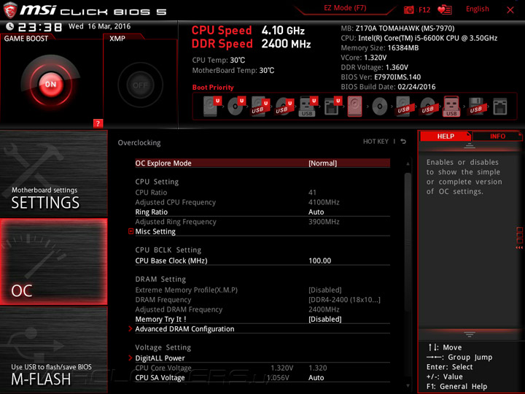Click the DDR Speed 2400 MHz readout
This screenshot has height=394, width=525.
point(251,44)
